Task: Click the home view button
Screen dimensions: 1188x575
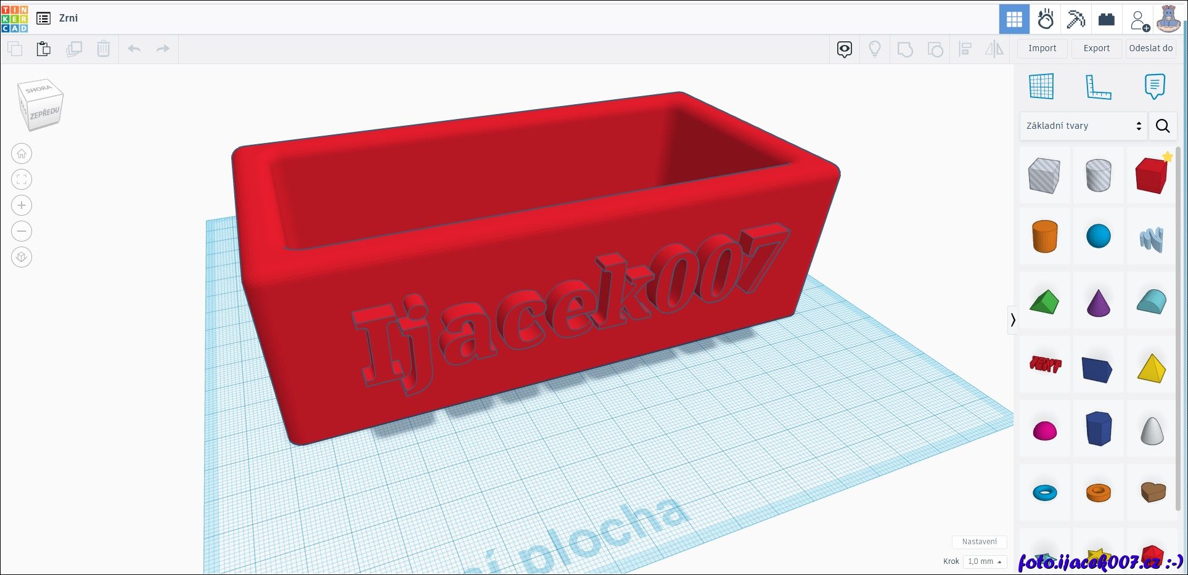Action: 22,153
